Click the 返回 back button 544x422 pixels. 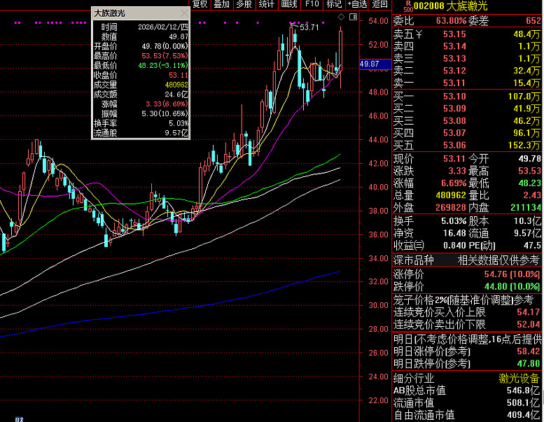coord(380,4)
